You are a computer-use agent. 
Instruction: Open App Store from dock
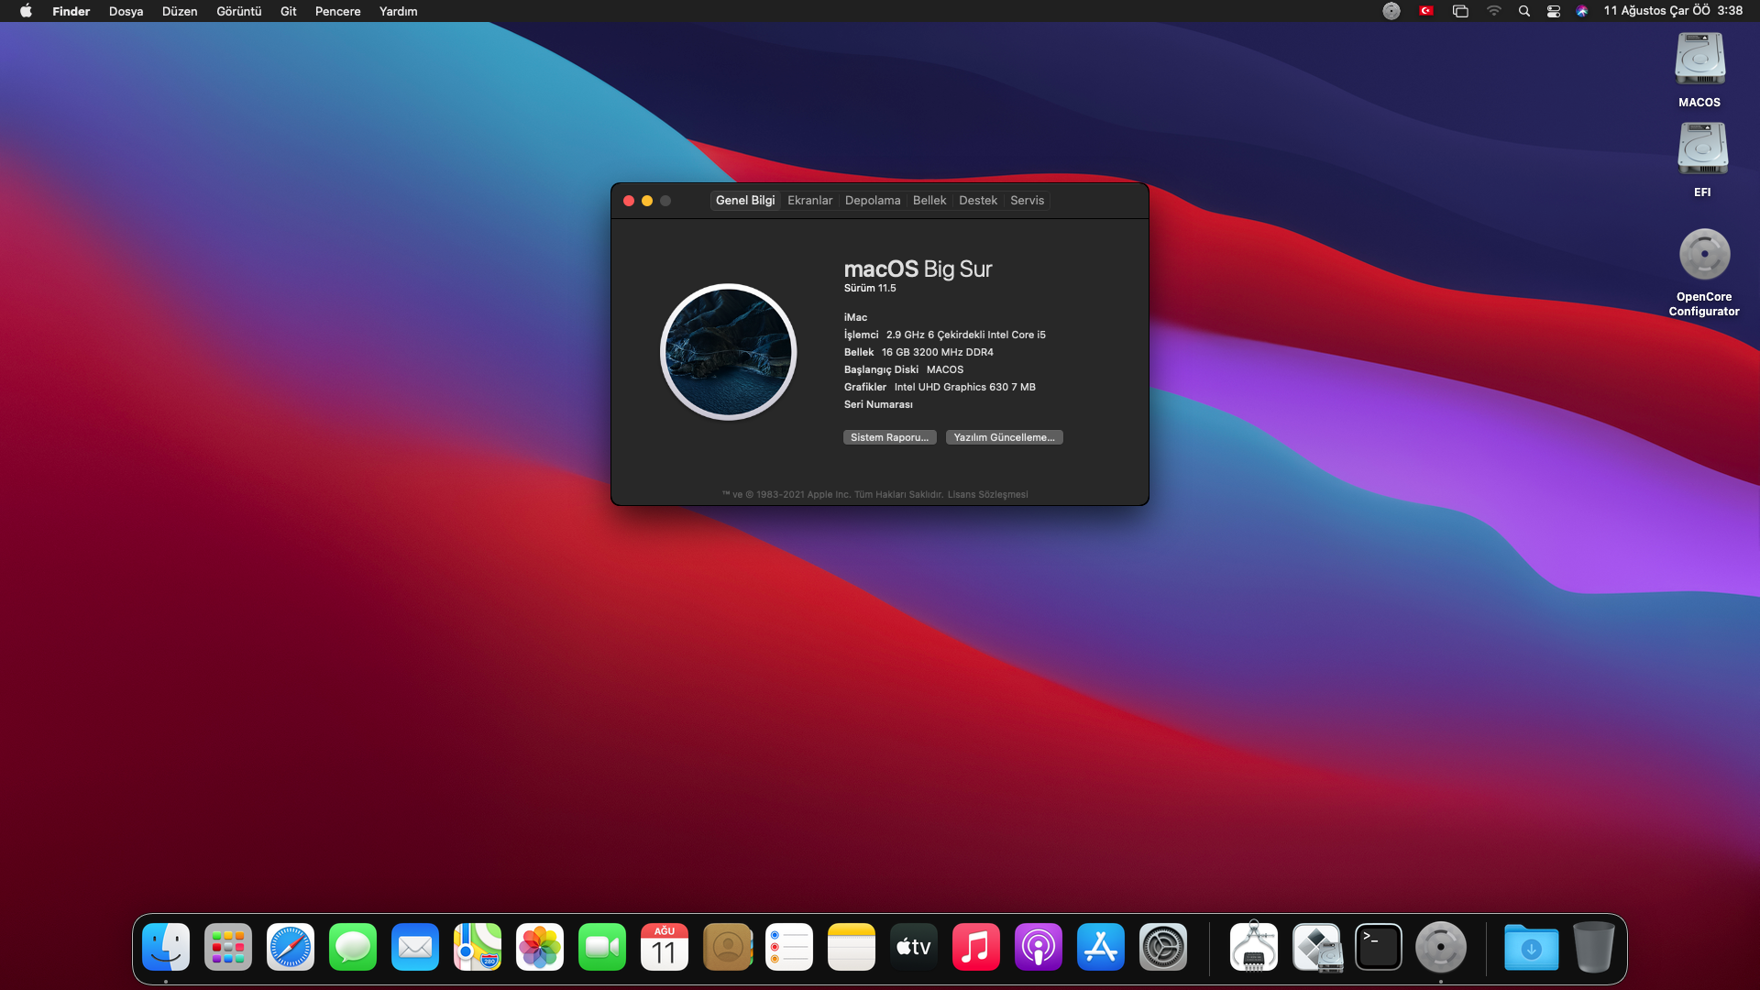1100,947
